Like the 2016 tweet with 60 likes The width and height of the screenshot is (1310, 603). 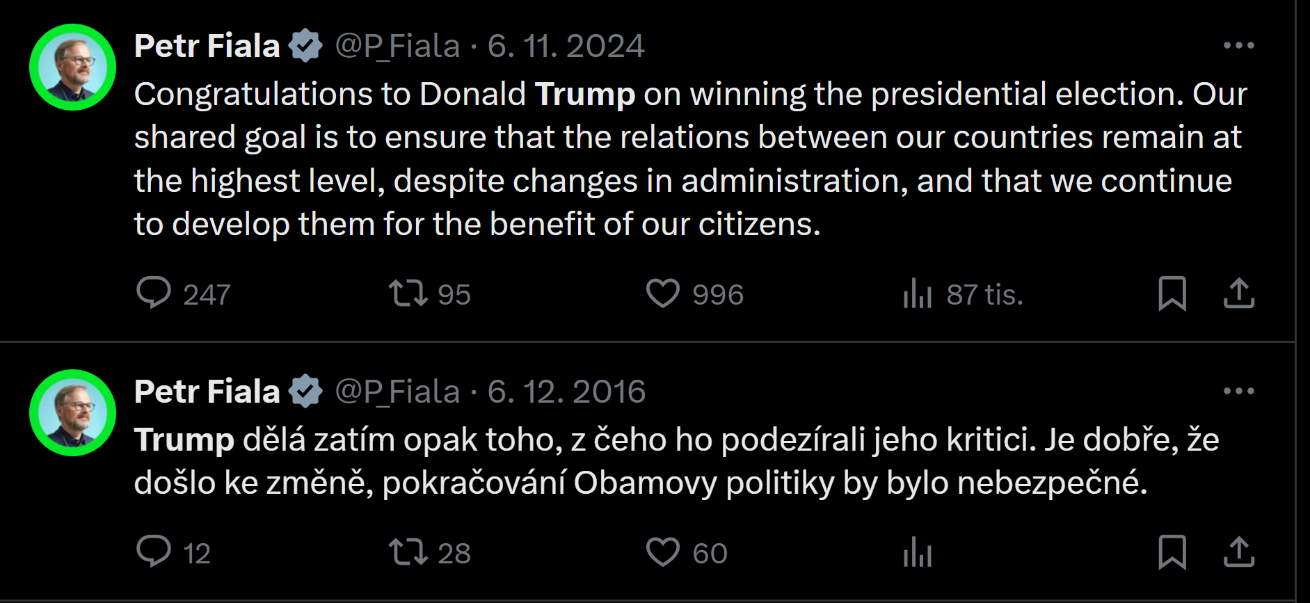pyautogui.click(x=663, y=552)
